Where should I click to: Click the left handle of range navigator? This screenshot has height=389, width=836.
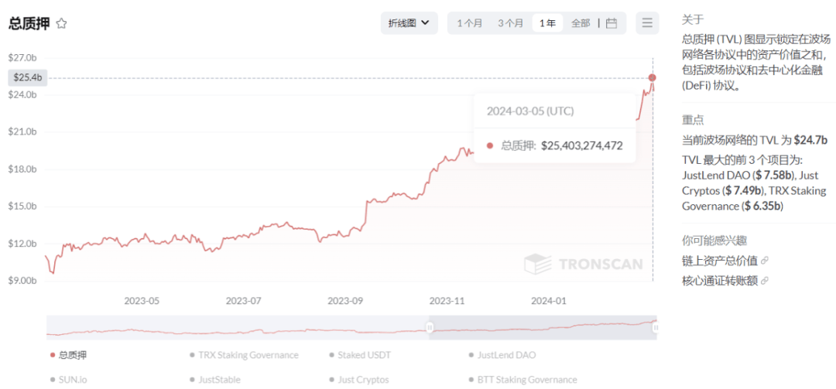click(429, 328)
